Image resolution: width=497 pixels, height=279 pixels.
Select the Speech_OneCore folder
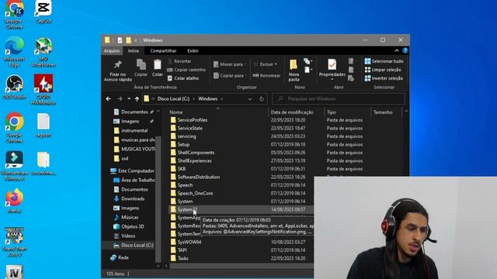195,193
